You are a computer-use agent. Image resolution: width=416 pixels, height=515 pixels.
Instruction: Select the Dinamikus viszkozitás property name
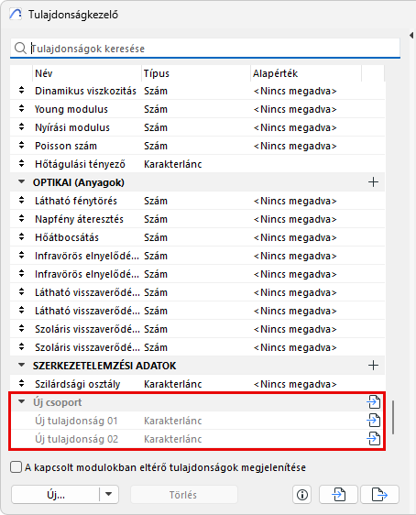(x=85, y=91)
